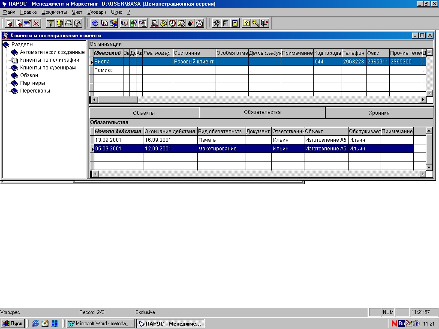Click the handshake deals icon
This screenshot has height=329, width=439.
[x=125, y=23]
